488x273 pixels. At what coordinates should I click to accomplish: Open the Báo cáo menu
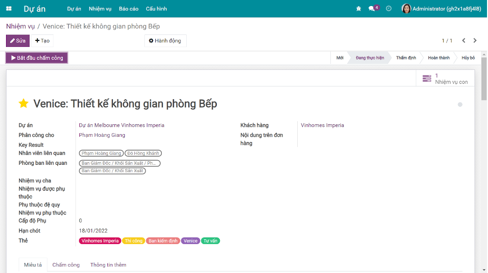click(x=128, y=8)
